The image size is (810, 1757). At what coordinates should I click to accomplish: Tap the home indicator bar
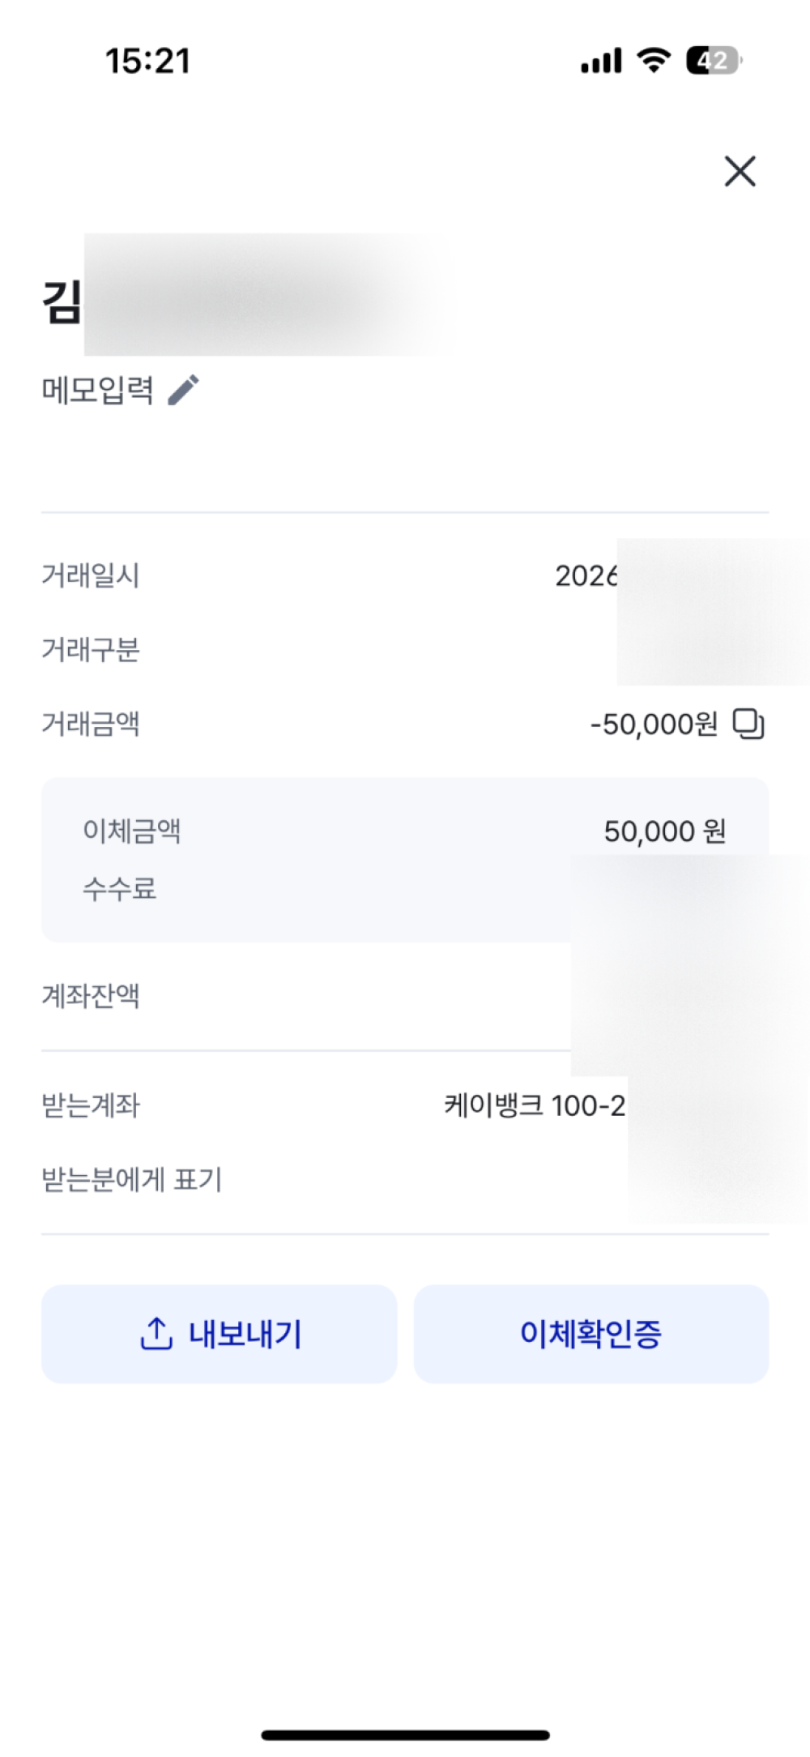pos(405,1735)
